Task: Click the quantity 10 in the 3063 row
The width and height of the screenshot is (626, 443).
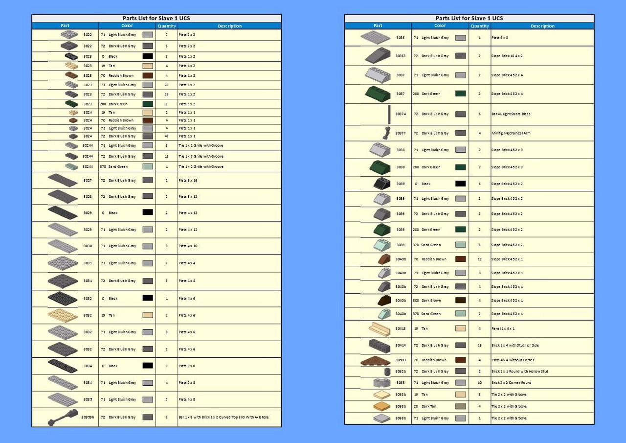Action: 479,383
